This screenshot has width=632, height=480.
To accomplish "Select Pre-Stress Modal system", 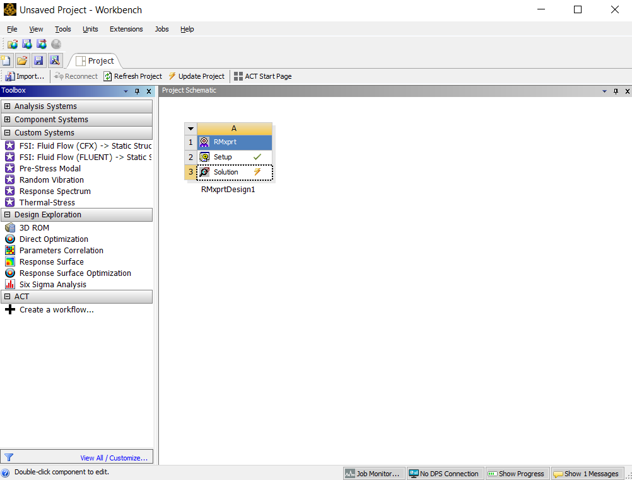I will (43, 168).
